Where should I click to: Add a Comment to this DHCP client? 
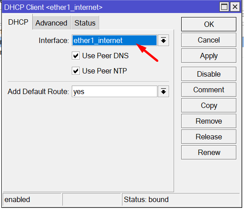(209, 90)
